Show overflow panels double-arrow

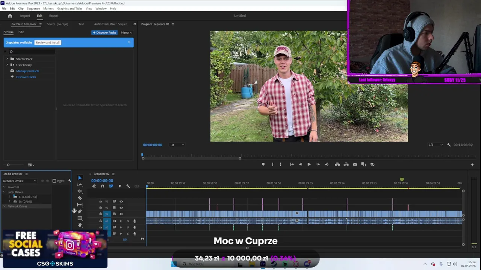coord(135,24)
